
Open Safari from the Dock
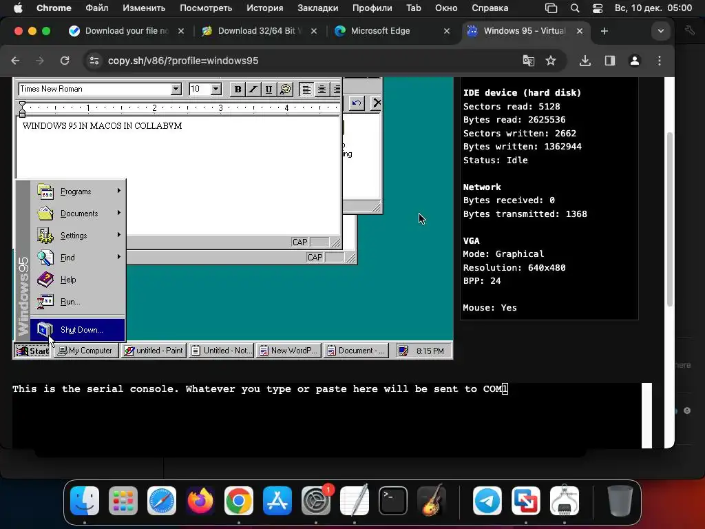pyautogui.click(x=162, y=501)
